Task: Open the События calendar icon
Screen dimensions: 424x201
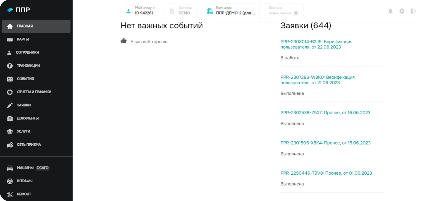Action: tap(10, 79)
